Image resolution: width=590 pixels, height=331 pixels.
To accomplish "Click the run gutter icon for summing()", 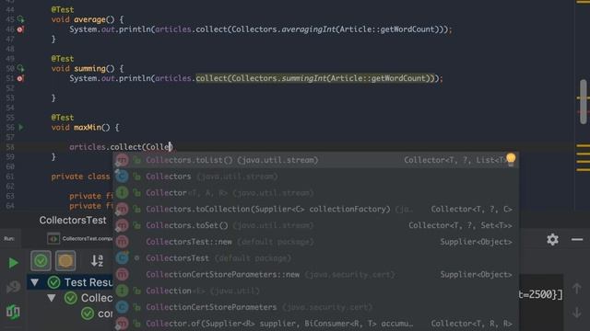I will (x=20, y=68).
